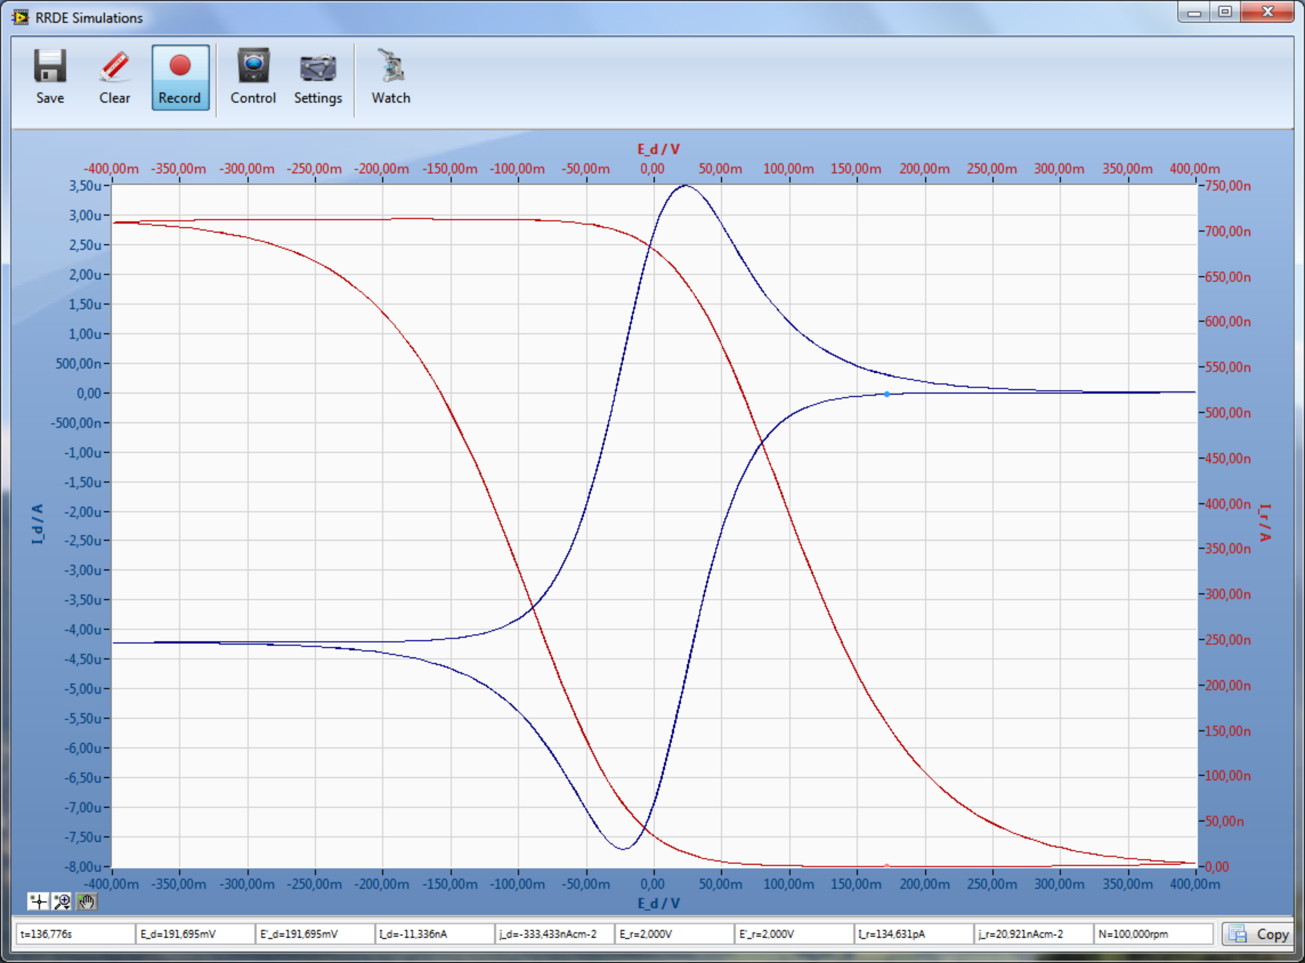Viewport: 1305px width, 963px height.
Task: Click the I_d=-11,336nA status field
Action: pos(434,934)
